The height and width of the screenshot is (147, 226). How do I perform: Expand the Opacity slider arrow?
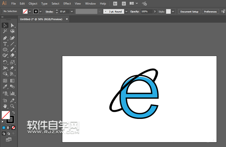tap(155, 12)
